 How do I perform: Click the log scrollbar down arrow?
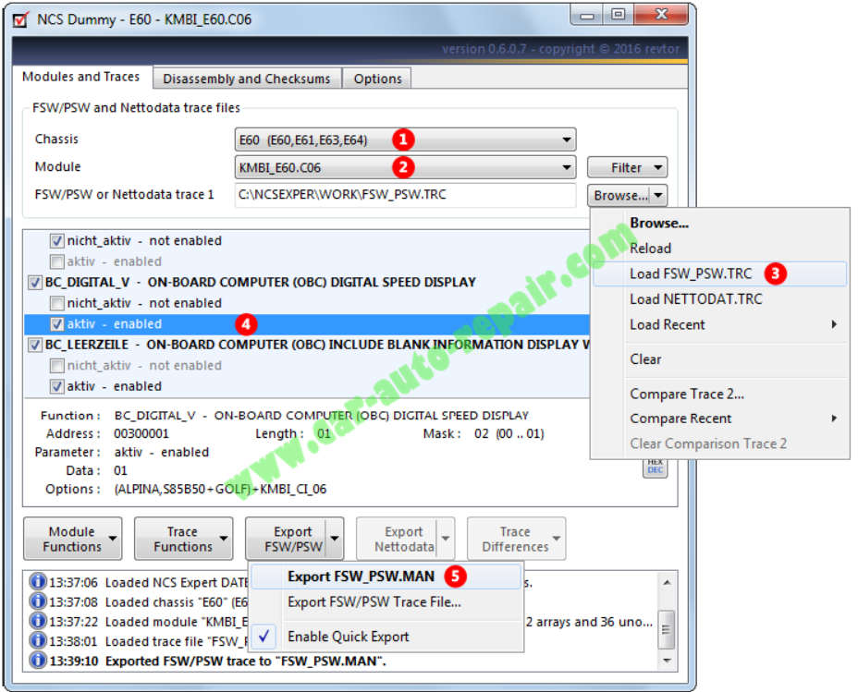click(x=666, y=661)
